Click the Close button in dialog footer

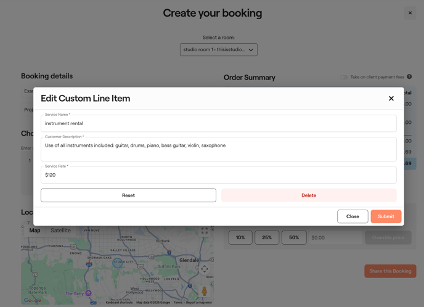pyautogui.click(x=353, y=216)
